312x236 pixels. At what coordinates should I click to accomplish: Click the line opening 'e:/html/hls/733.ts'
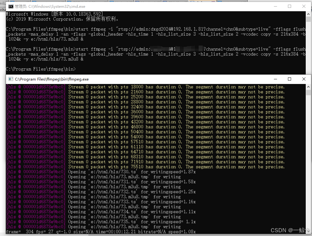(x=101, y=202)
